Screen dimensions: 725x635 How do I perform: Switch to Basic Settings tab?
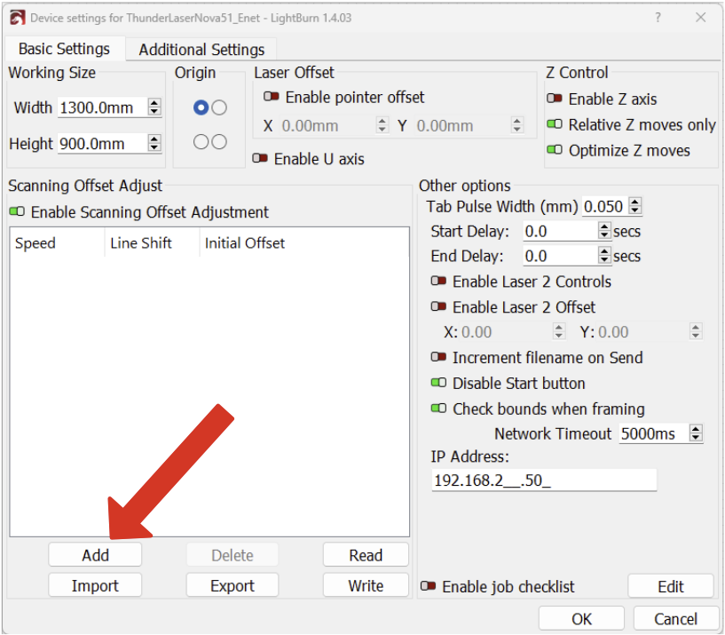coord(64,50)
